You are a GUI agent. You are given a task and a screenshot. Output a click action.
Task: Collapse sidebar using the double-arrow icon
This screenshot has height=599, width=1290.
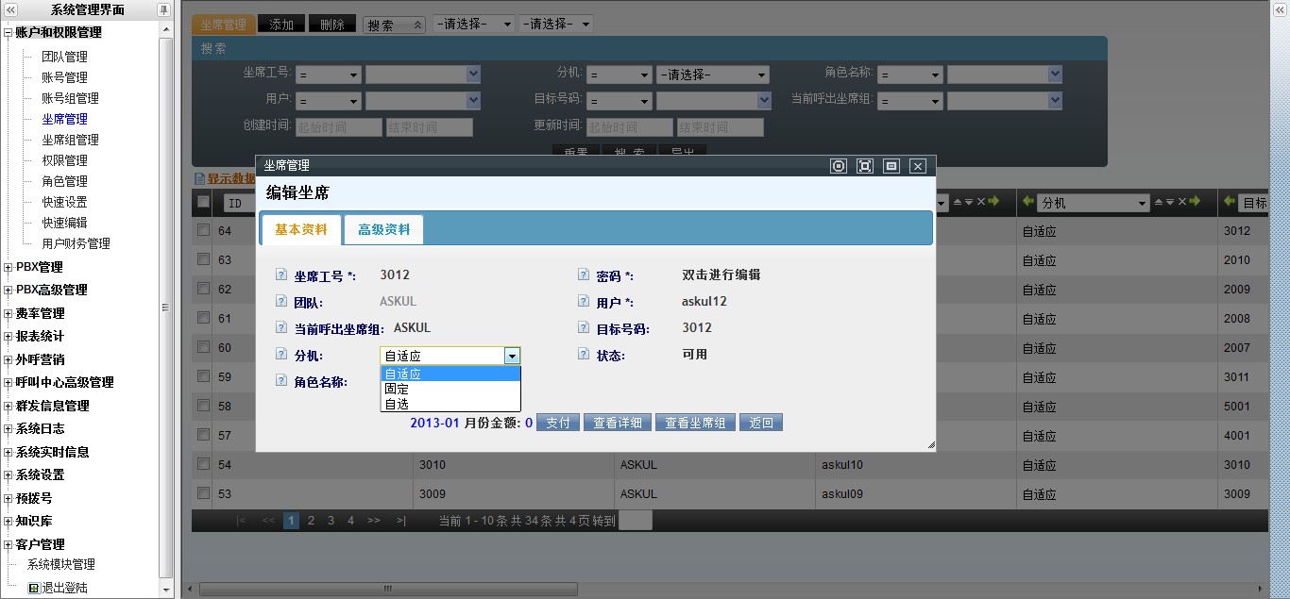pos(10,9)
